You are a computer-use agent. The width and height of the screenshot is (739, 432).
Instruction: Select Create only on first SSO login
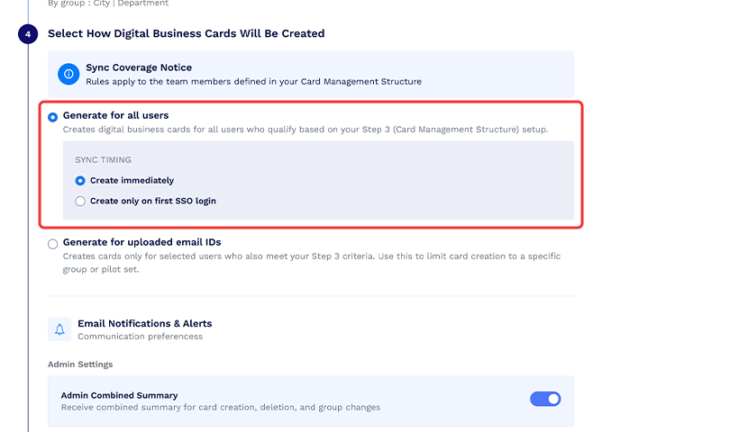coord(80,201)
